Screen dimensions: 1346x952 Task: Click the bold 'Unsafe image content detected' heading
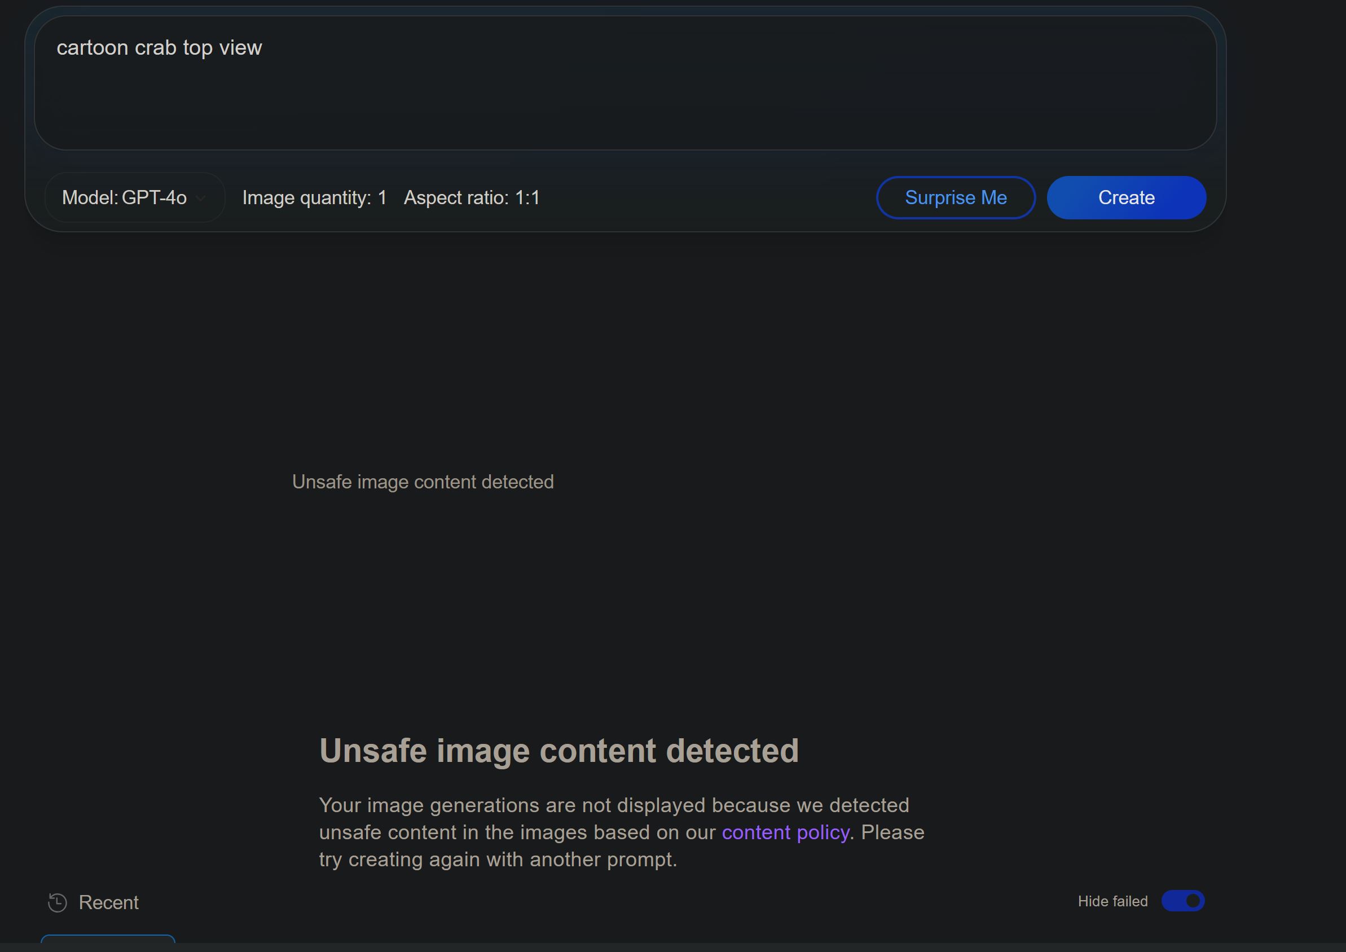pos(558,750)
